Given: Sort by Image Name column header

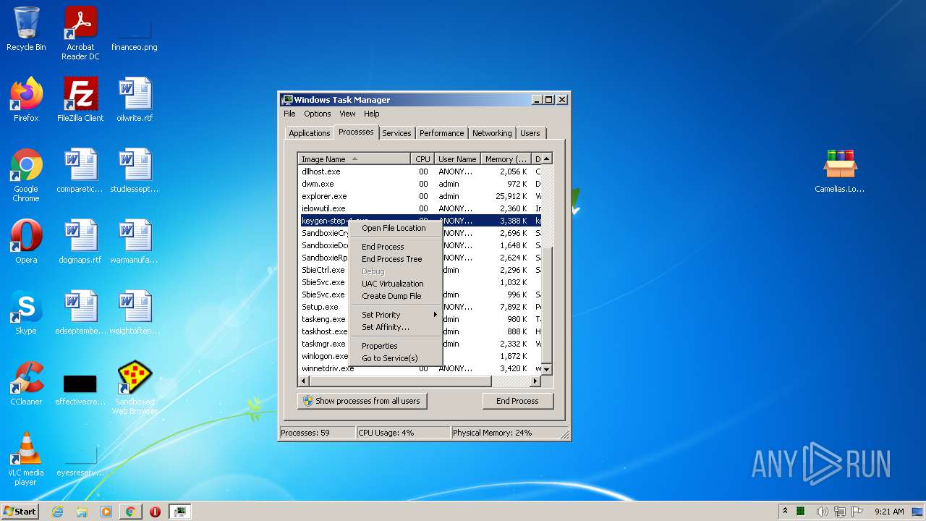Looking at the screenshot, I should pos(354,158).
